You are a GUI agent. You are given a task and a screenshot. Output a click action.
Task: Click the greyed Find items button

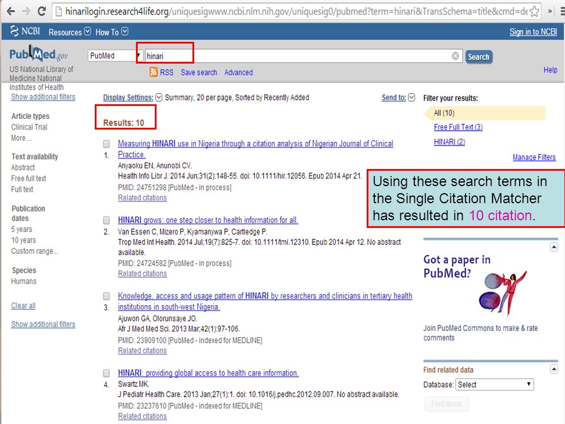[447, 404]
